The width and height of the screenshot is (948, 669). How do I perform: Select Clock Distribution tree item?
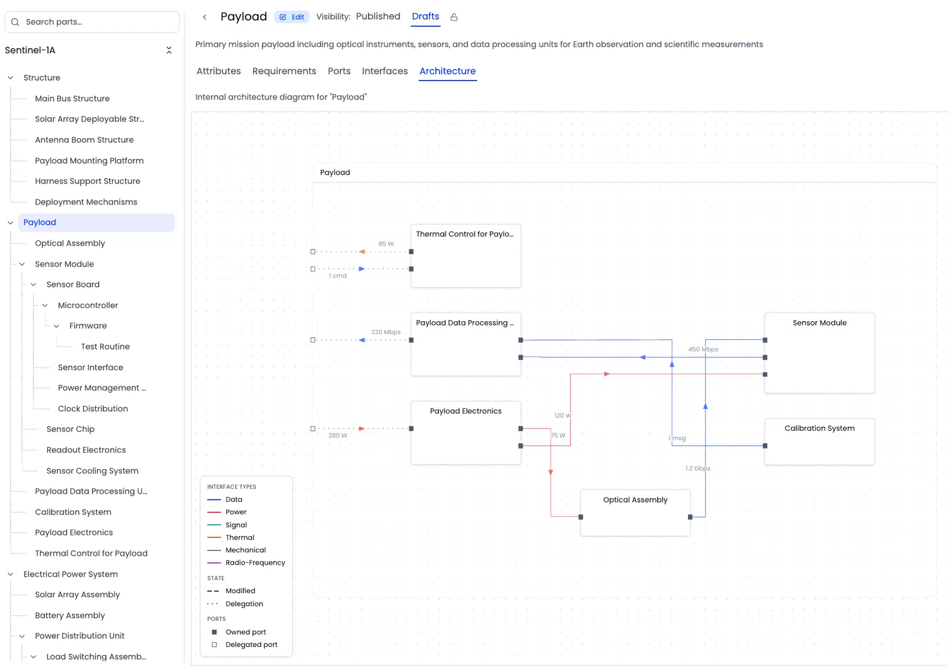click(93, 409)
